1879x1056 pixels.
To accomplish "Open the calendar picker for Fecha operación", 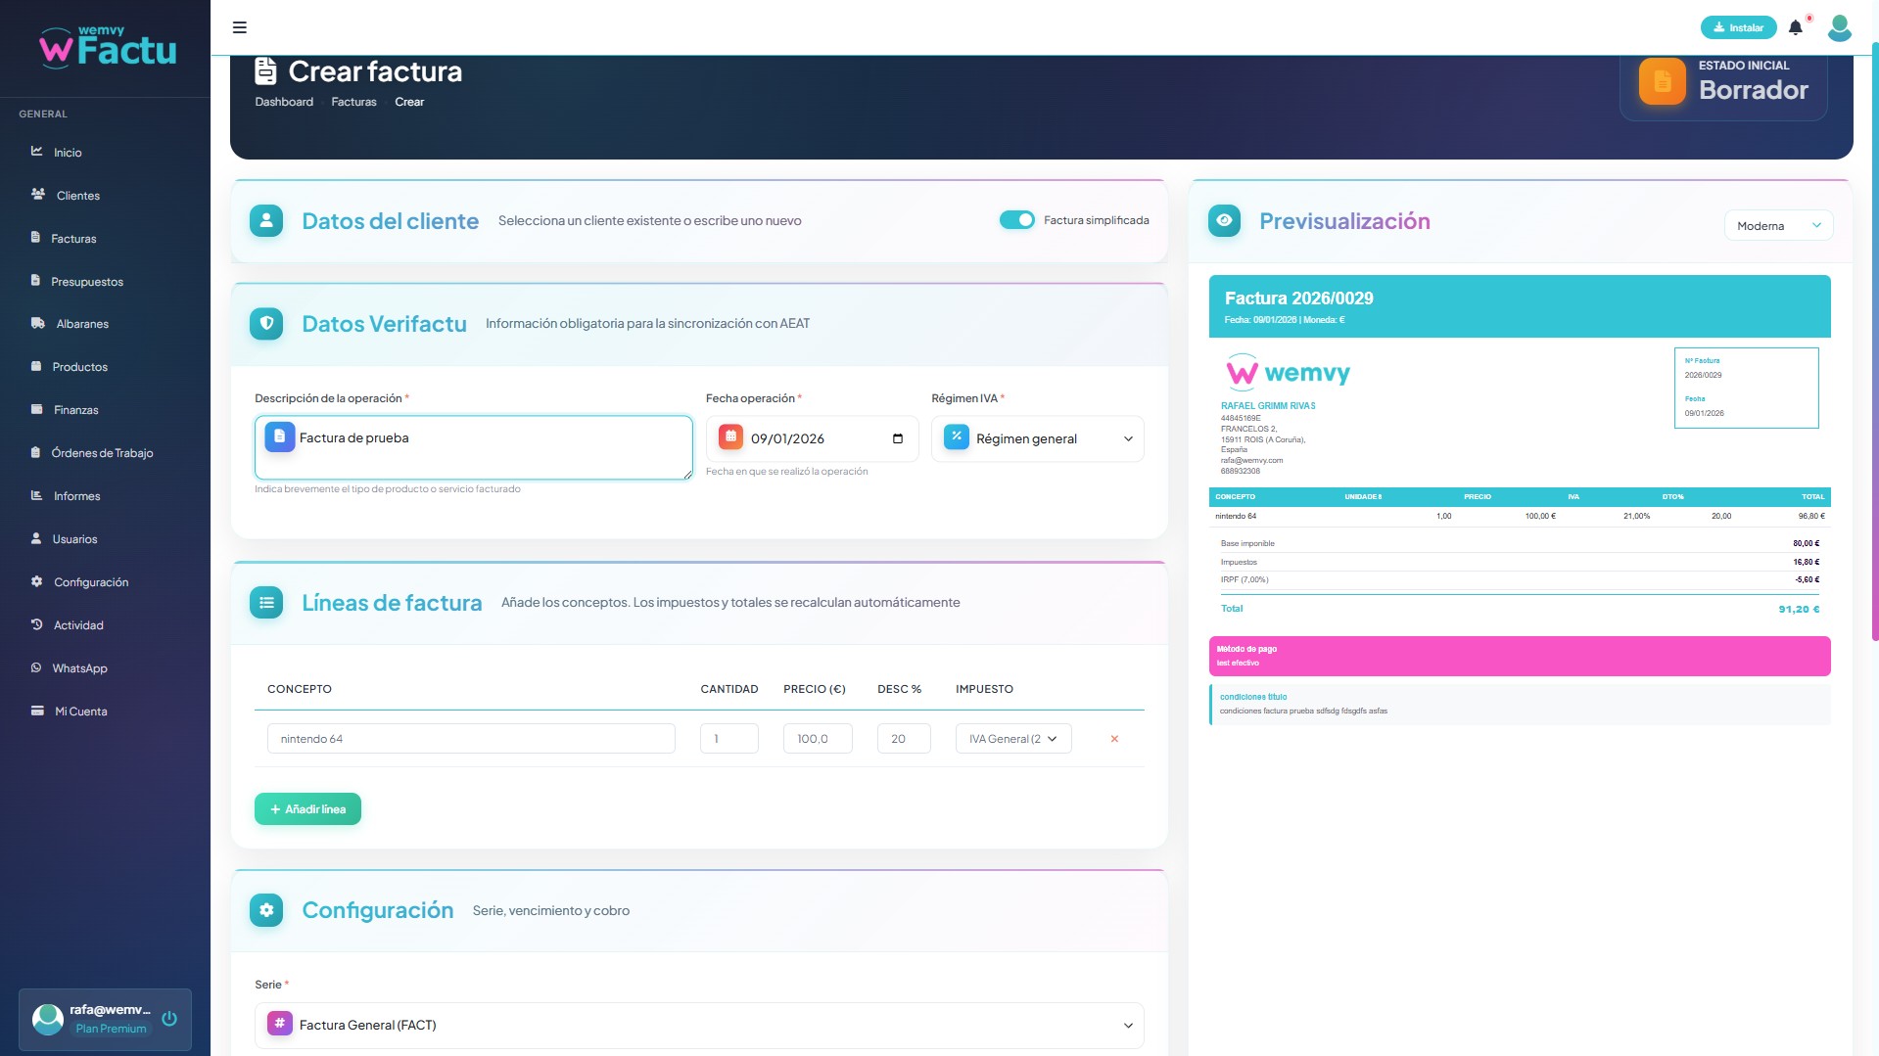I will pyautogui.click(x=898, y=438).
